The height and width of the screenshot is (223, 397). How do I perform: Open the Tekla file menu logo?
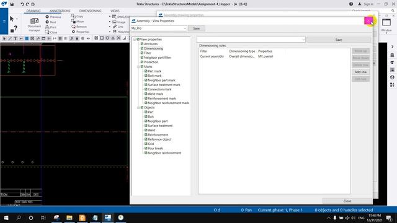[4, 4]
